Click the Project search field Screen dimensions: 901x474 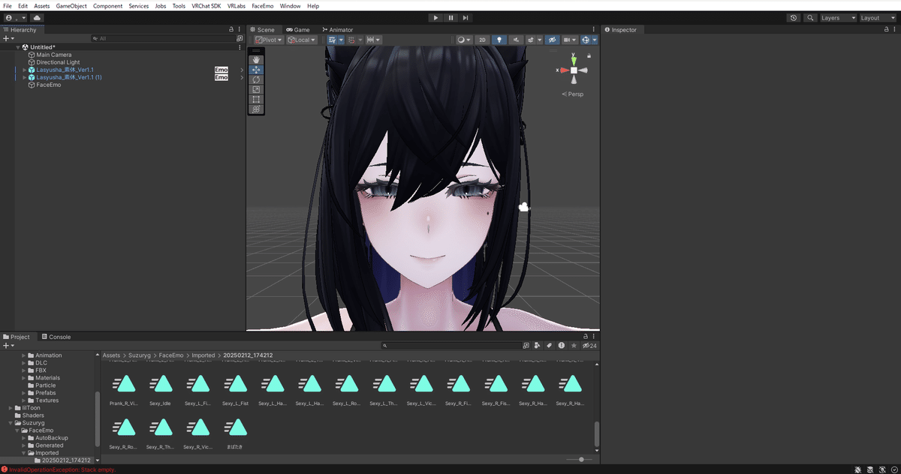(450, 346)
